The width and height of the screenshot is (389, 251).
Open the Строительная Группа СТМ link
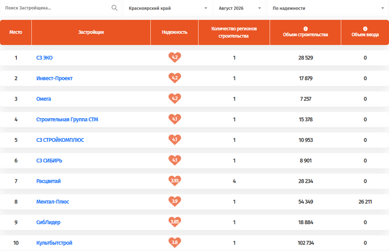click(x=67, y=119)
